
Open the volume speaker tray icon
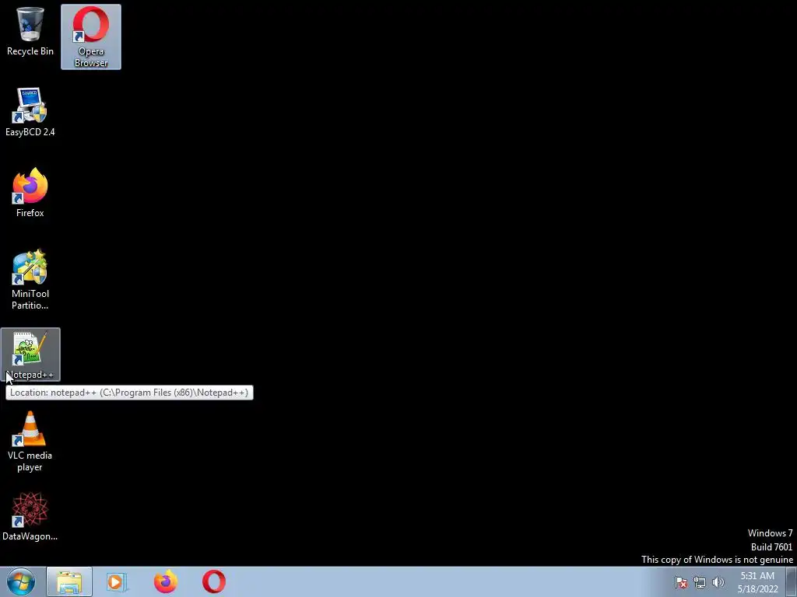[718, 582]
